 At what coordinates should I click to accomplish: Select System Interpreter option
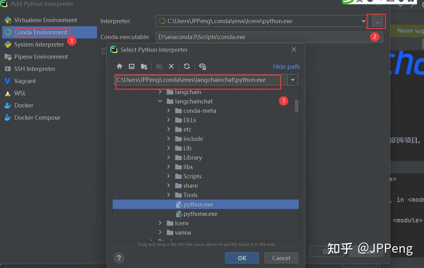tap(39, 44)
